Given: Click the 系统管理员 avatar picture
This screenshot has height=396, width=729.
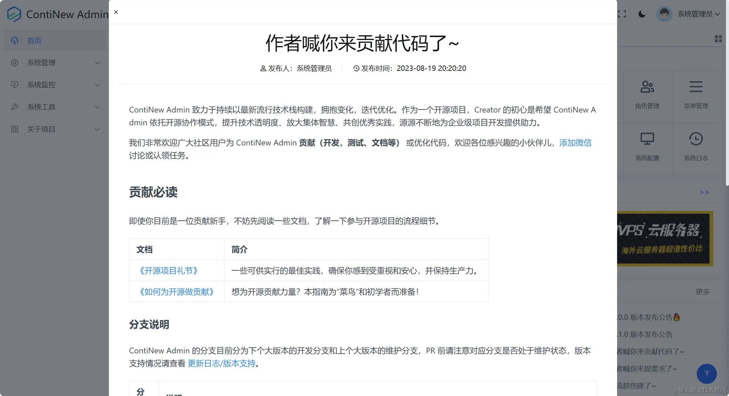Looking at the screenshot, I should [664, 14].
